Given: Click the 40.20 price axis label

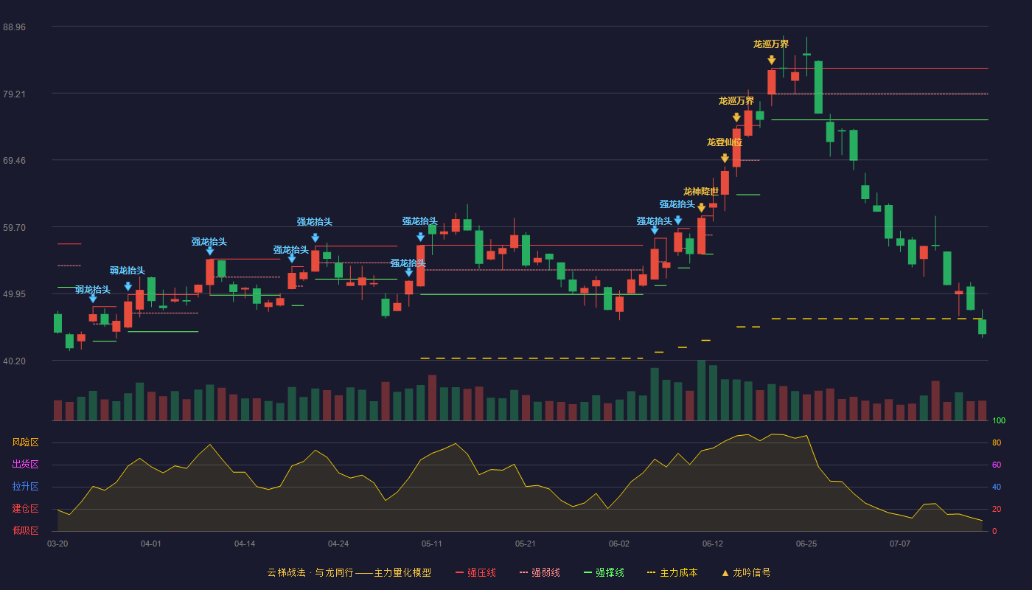Looking at the screenshot, I should pos(14,361).
